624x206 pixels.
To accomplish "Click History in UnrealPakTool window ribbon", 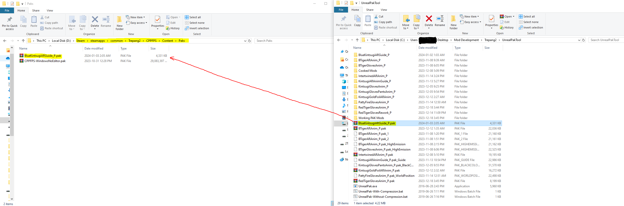I will tap(507, 27).
